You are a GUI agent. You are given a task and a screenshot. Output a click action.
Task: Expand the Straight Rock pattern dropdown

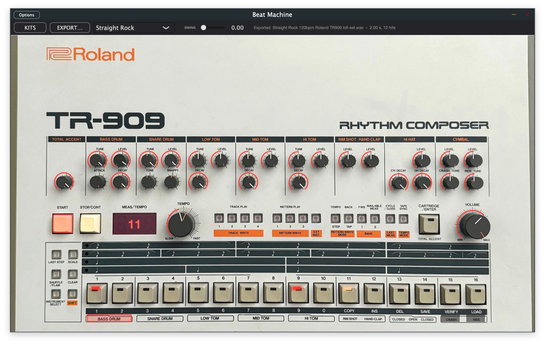pos(134,28)
